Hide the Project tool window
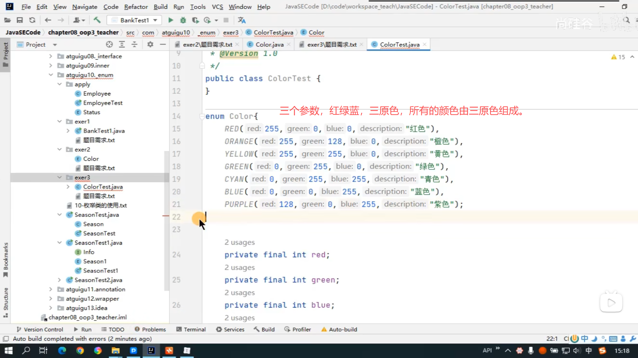The height and width of the screenshot is (358, 638). tap(163, 44)
